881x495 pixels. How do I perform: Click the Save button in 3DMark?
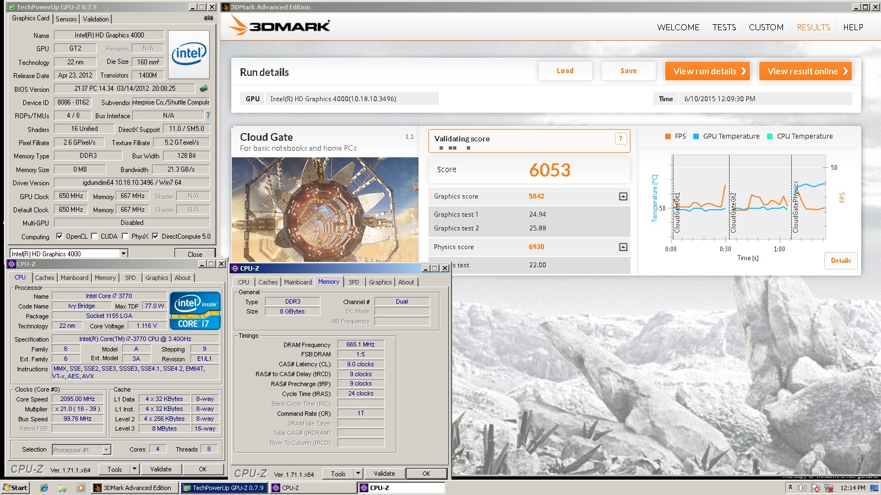628,71
